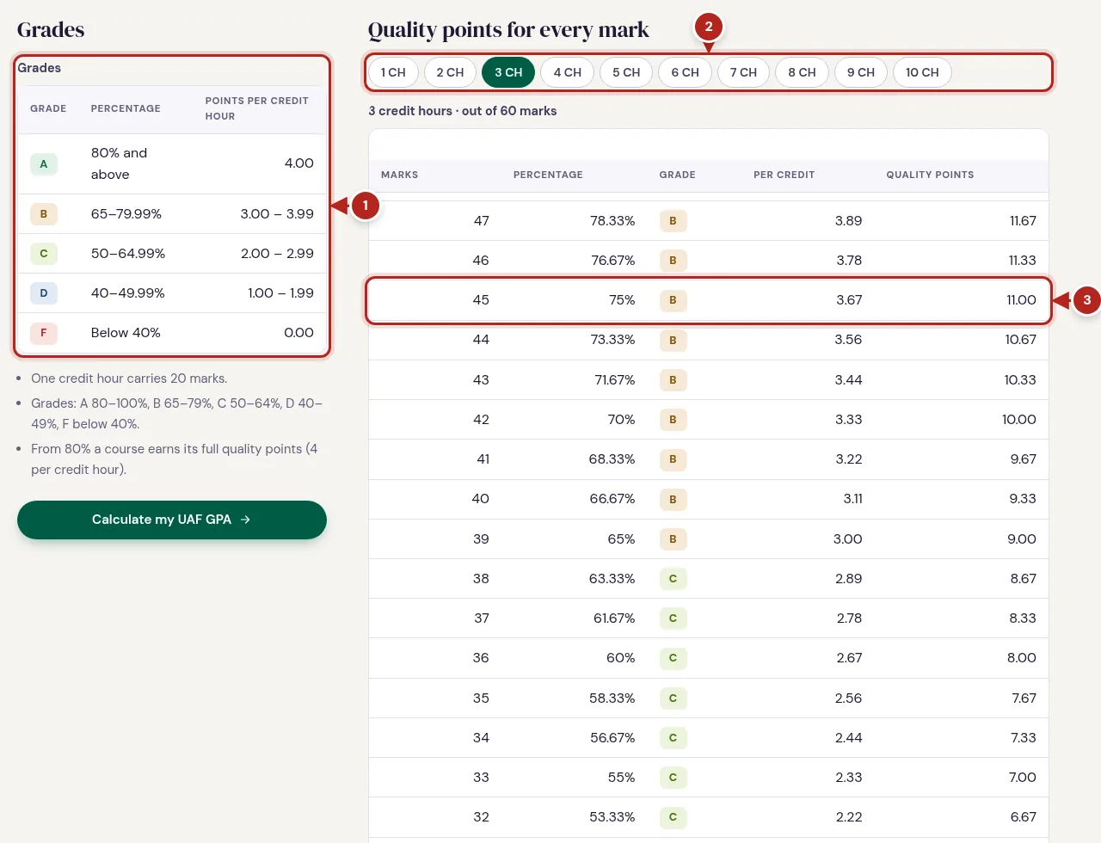This screenshot has height=843, width=1101.
Task: Select the 1 CH credit hour pill
Action: tap(393, 72)
